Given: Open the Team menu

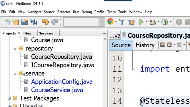Looking at the screenshot, I should click(111, 12).
